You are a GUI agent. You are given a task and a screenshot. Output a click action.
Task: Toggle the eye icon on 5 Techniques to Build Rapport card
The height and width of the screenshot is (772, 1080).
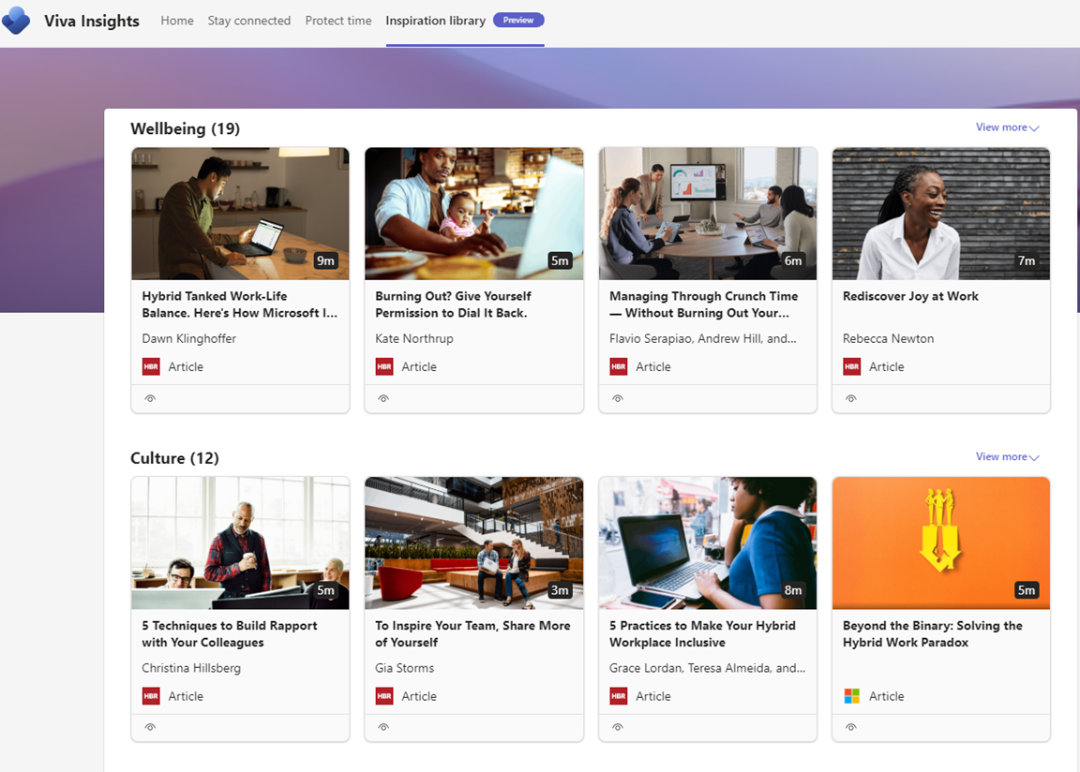(150, 727)
